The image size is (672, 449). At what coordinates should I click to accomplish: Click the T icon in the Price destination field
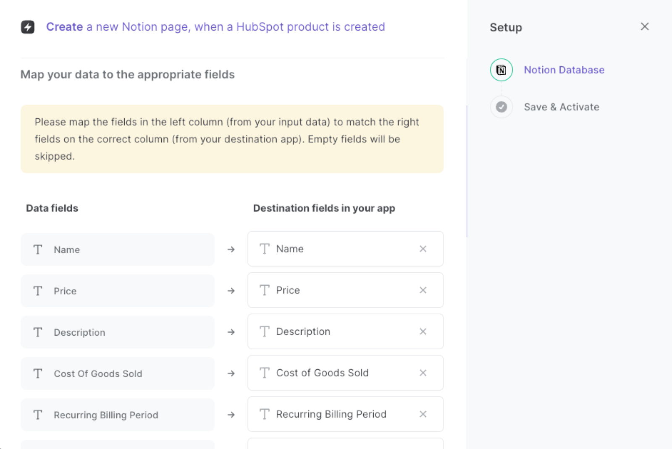[264, 290]
